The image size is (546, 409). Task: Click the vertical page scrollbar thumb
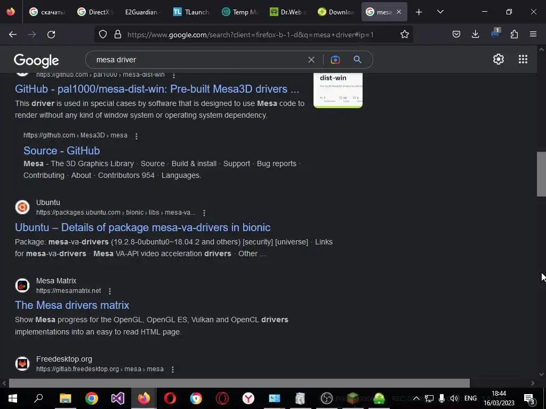point(541,174)
